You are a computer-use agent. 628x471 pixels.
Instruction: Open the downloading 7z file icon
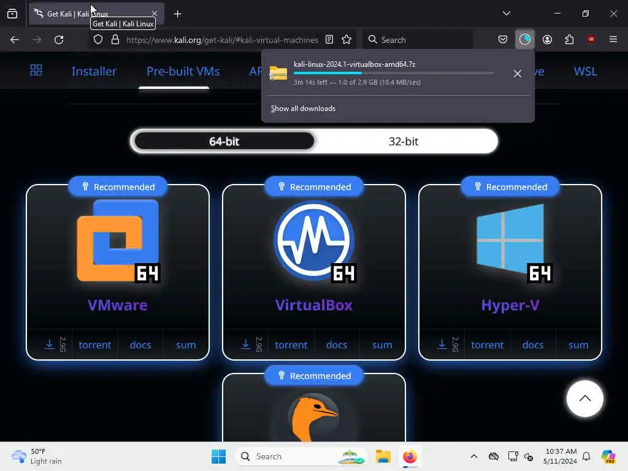(278, 74)
